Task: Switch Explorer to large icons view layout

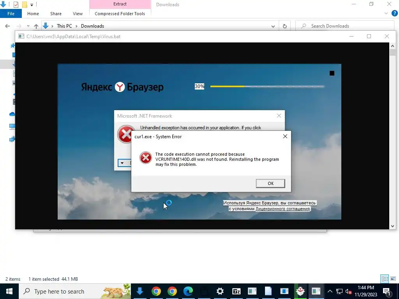Action: coord(393,279)
